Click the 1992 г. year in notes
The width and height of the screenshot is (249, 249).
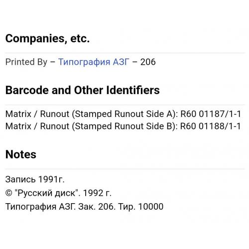coord(97,193)
